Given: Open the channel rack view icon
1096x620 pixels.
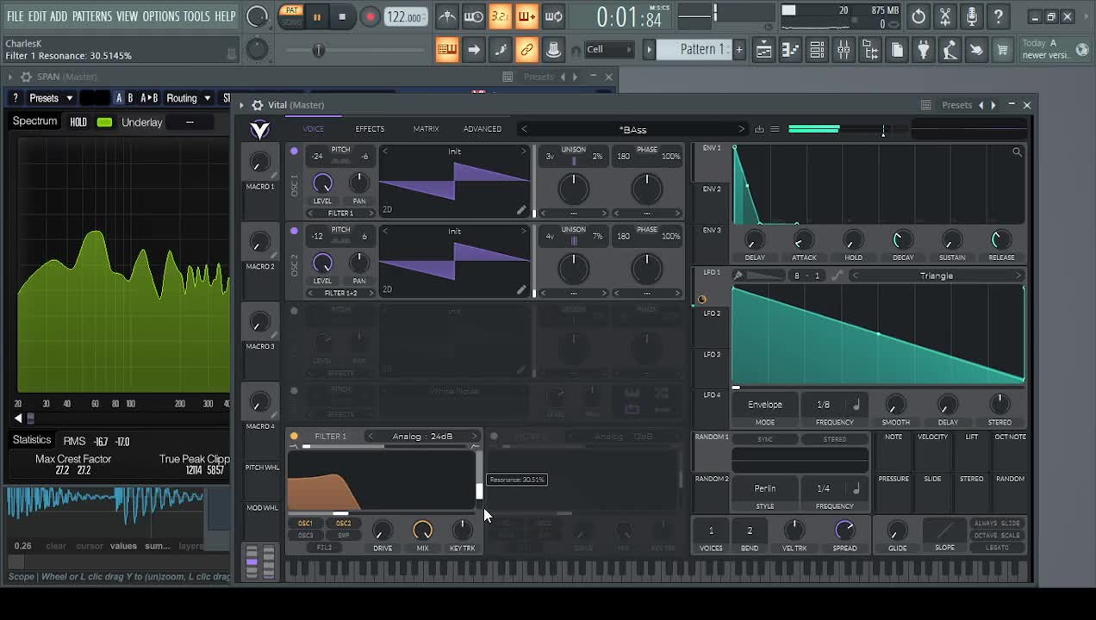Looking at the screenshot, I should pyautogui.click(x=817, y=50).
